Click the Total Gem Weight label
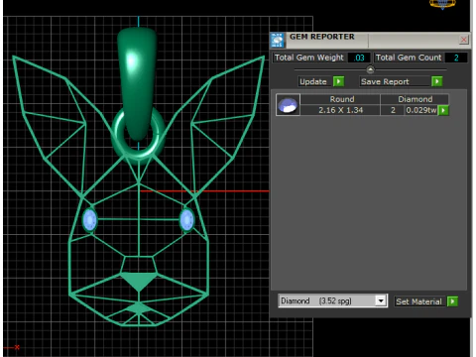This screenshot has height=357, width=476. coord(308,58)
